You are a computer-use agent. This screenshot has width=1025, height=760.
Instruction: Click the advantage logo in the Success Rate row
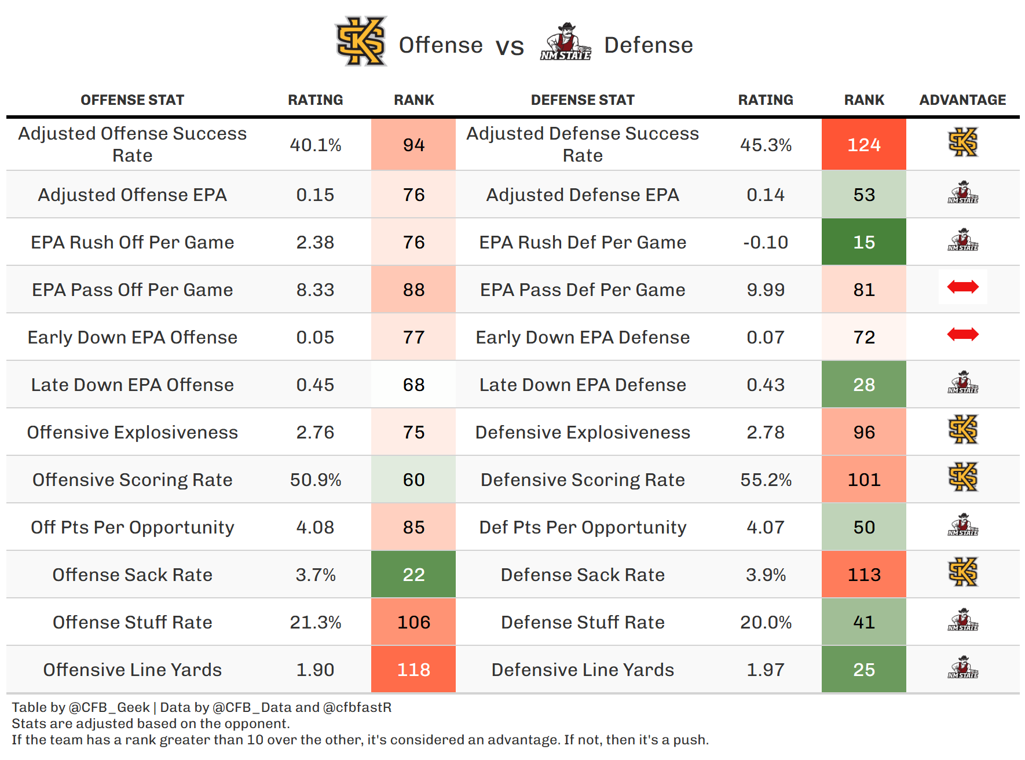pyautogui.click(x=962, y=143)
